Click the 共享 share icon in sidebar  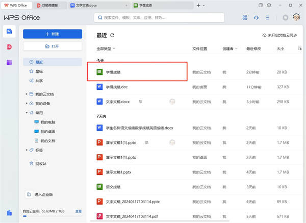tap(31, 81)
